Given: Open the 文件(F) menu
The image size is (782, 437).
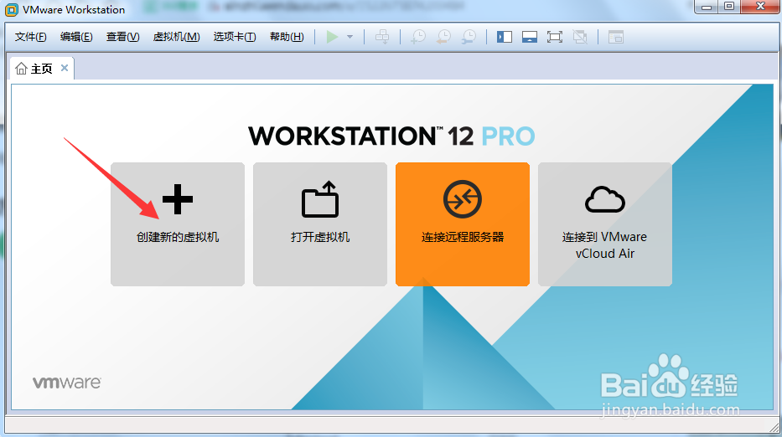Looking at the screenshot, I should pos(30,37).
